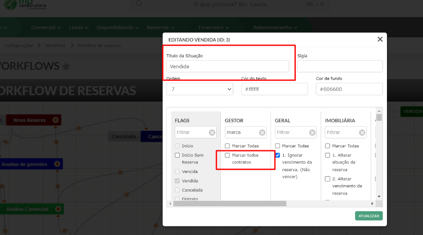Clear the IMOBILIÁRIA filter field
This screenshot has height=235, width=423.
tap(362, 133)
